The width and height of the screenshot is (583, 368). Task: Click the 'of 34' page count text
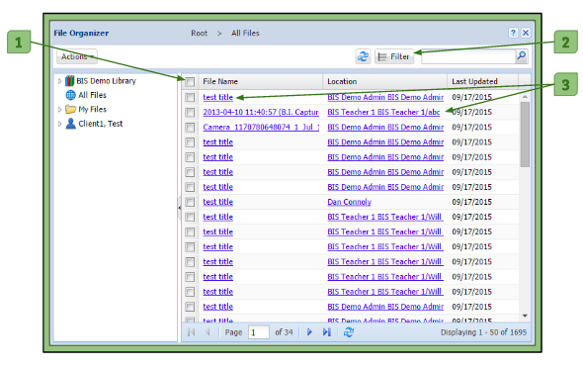284,332
